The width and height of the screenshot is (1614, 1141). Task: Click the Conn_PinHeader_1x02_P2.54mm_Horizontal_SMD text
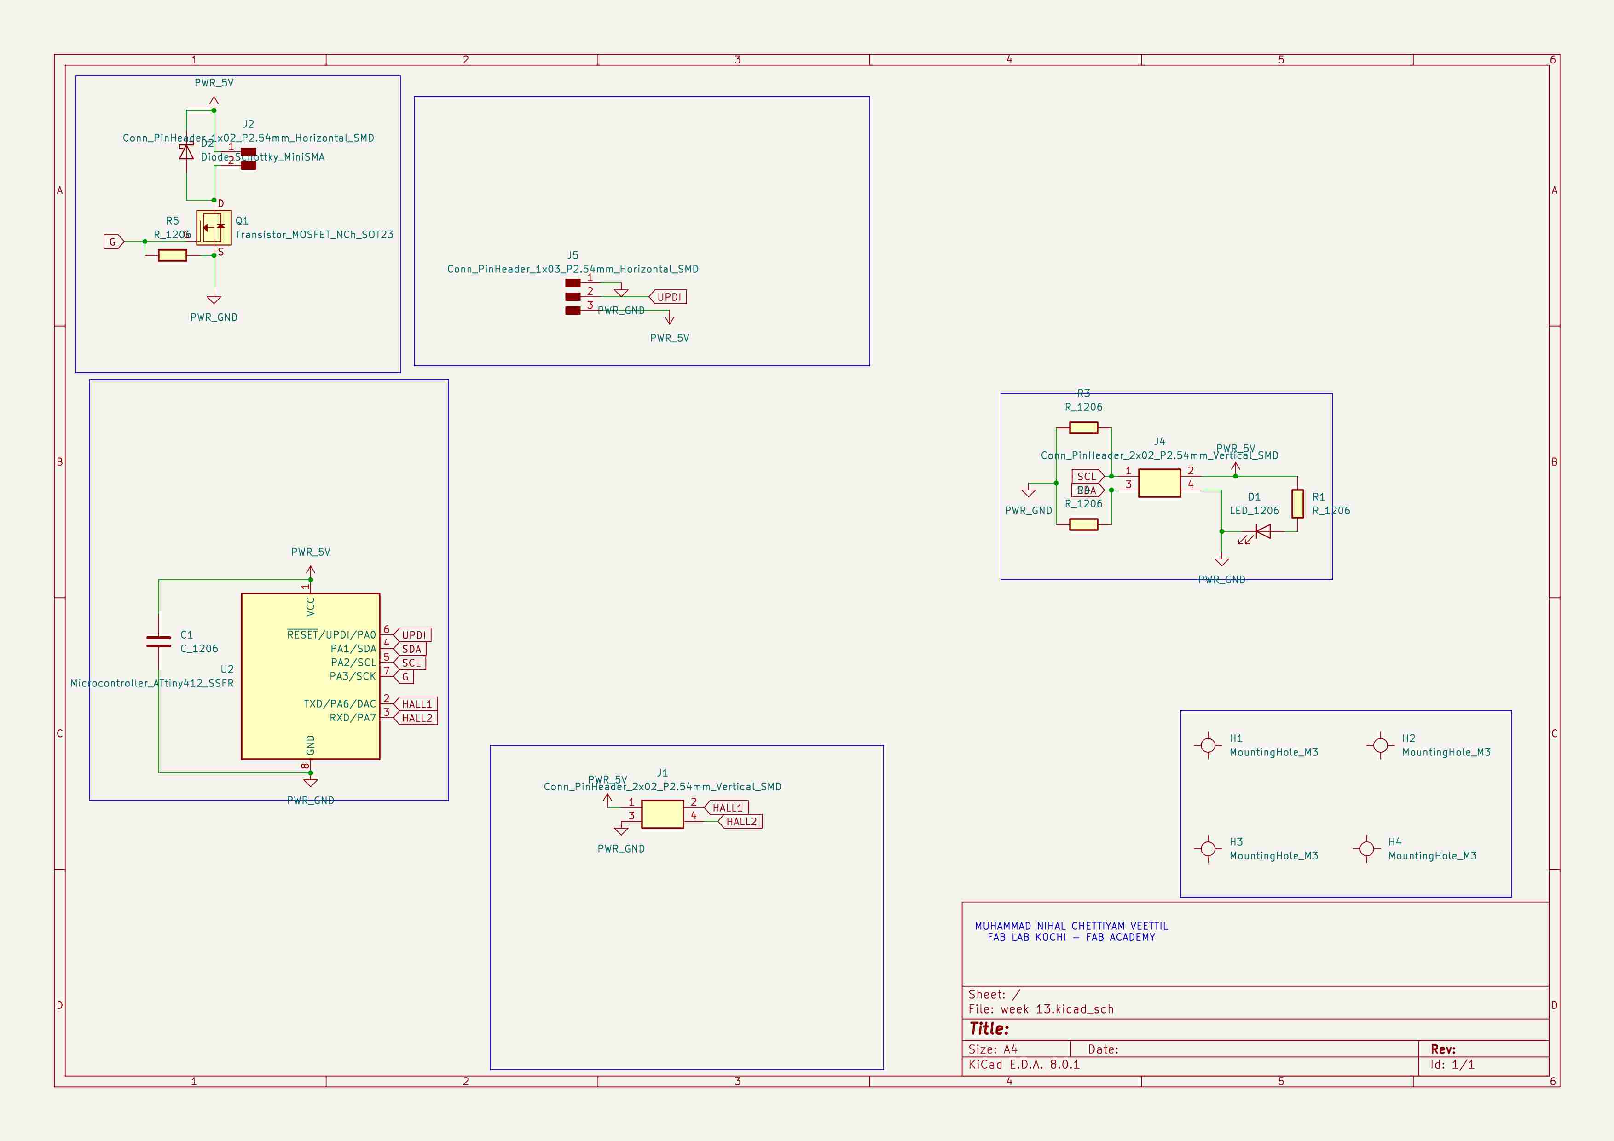(x=248, y=138)
